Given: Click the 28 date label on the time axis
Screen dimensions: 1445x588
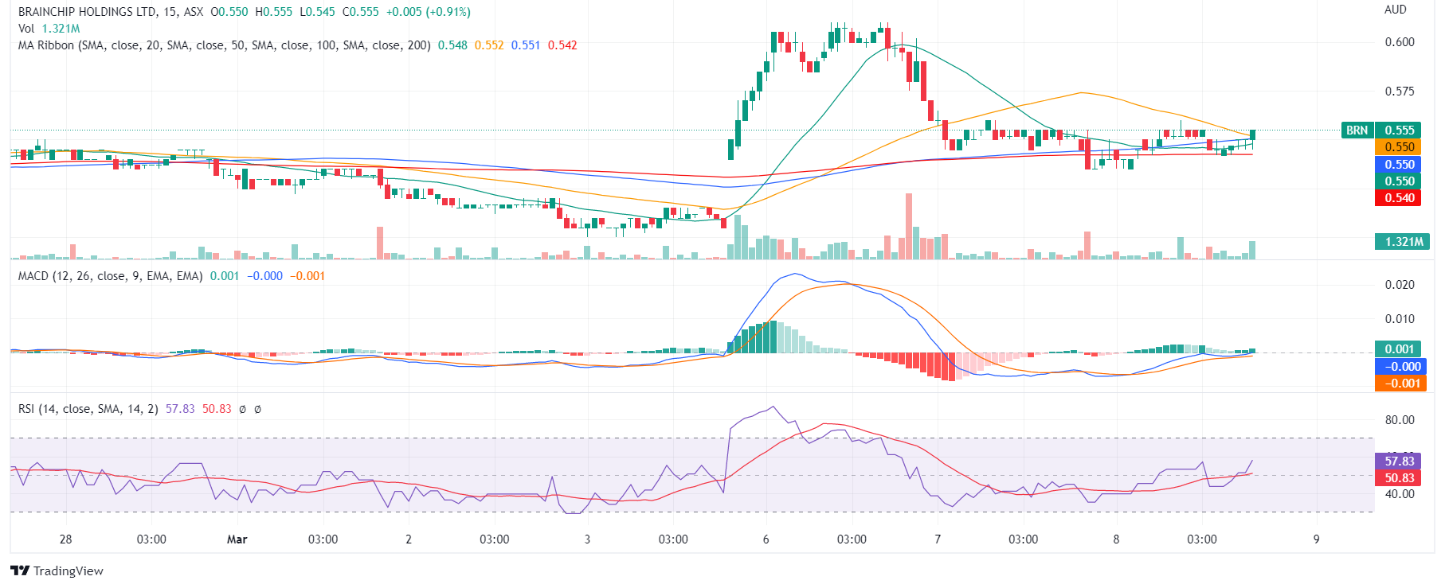Looking at the screenshot, I should pos(66,539).
